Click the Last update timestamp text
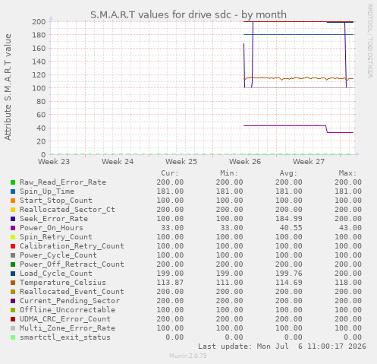Screen dimensions: 377x364 pyautogui.click(x=282, y=347)
